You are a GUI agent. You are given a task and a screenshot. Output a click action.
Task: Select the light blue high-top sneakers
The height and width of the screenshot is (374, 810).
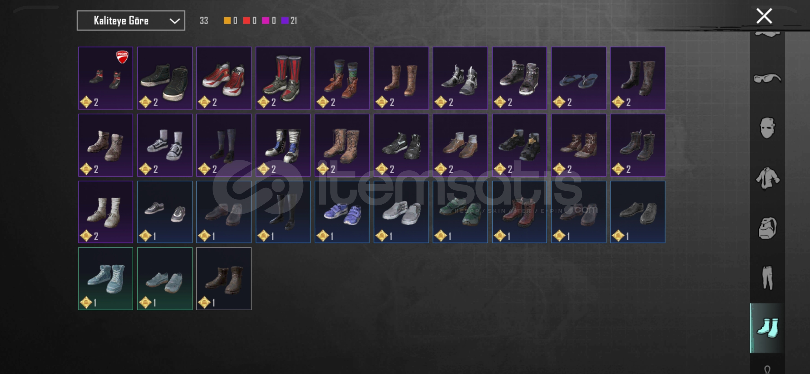click(106, 279)
